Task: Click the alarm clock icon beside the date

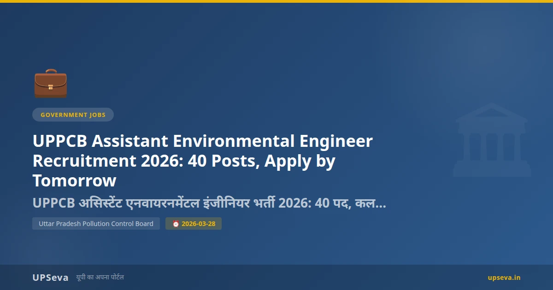Action: tap(176, 224)
